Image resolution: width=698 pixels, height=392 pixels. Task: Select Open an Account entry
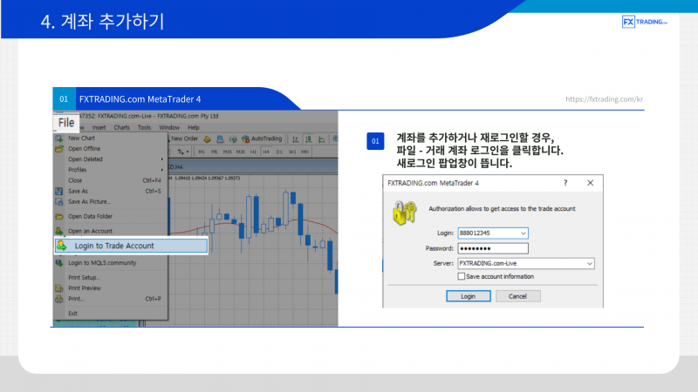click(x=110, y=231)
